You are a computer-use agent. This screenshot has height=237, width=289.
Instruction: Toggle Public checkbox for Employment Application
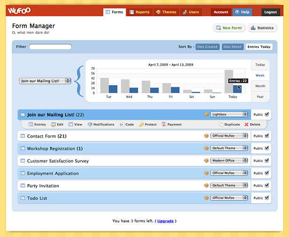point(267,173)
